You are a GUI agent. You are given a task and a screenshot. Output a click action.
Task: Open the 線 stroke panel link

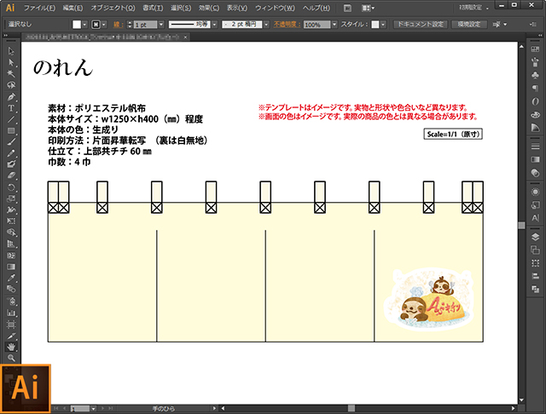[x=118, y=25]
